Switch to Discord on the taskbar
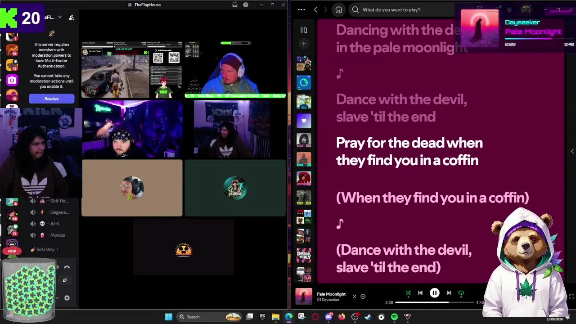The image size is (576, 324). (x=328, y=317)
